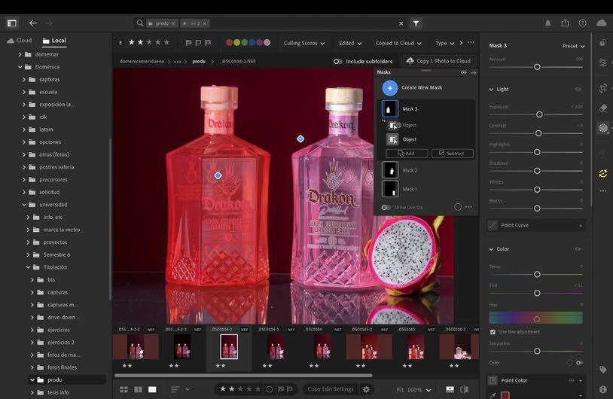The image size is (613, 399).
Task: Switch to single photo detail view
Action: coord(152,389)
